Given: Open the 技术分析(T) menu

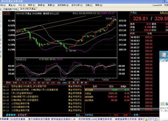Looking at the screenshot, I should coord(77,5).
